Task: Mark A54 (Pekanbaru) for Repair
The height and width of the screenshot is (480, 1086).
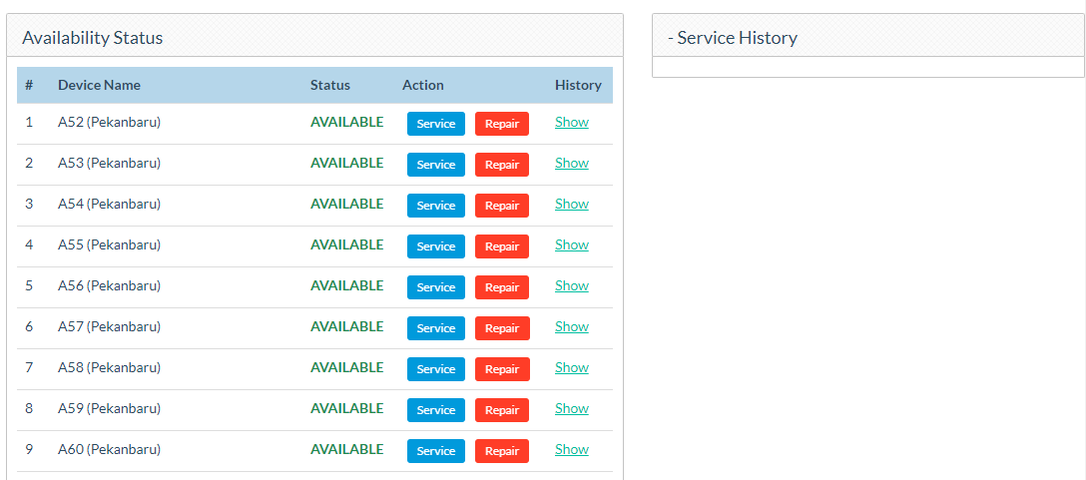Action: click(501, 206)
